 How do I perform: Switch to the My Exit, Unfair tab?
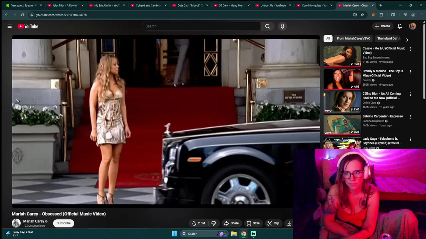[106, 5]
